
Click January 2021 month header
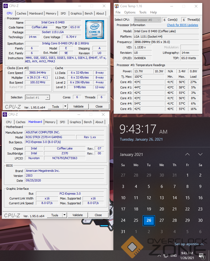point(131,155)
